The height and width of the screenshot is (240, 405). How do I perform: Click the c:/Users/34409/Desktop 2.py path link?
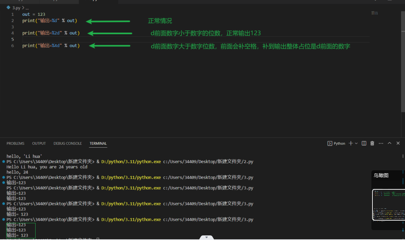coord(208,162)
